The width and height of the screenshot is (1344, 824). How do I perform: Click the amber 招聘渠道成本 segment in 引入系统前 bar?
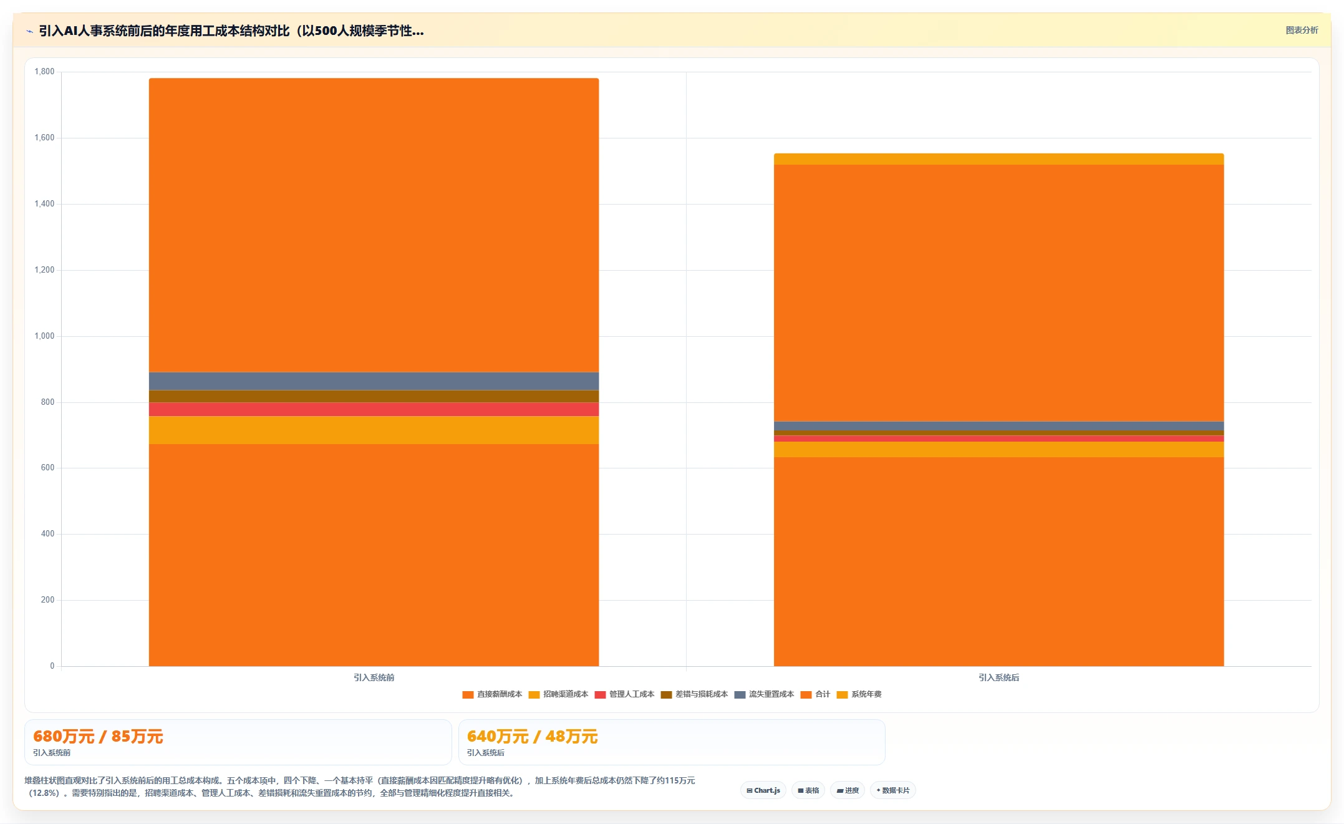coord(374,430)
